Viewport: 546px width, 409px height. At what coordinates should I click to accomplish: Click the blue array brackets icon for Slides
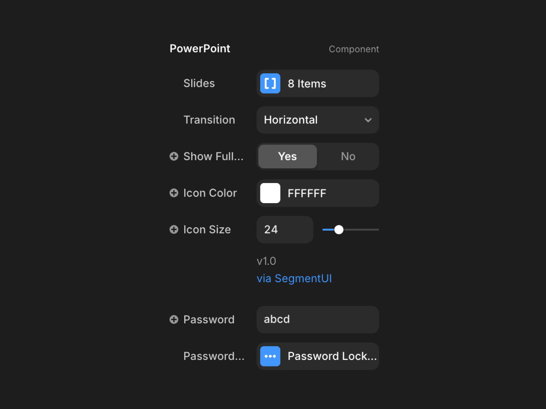270,84
